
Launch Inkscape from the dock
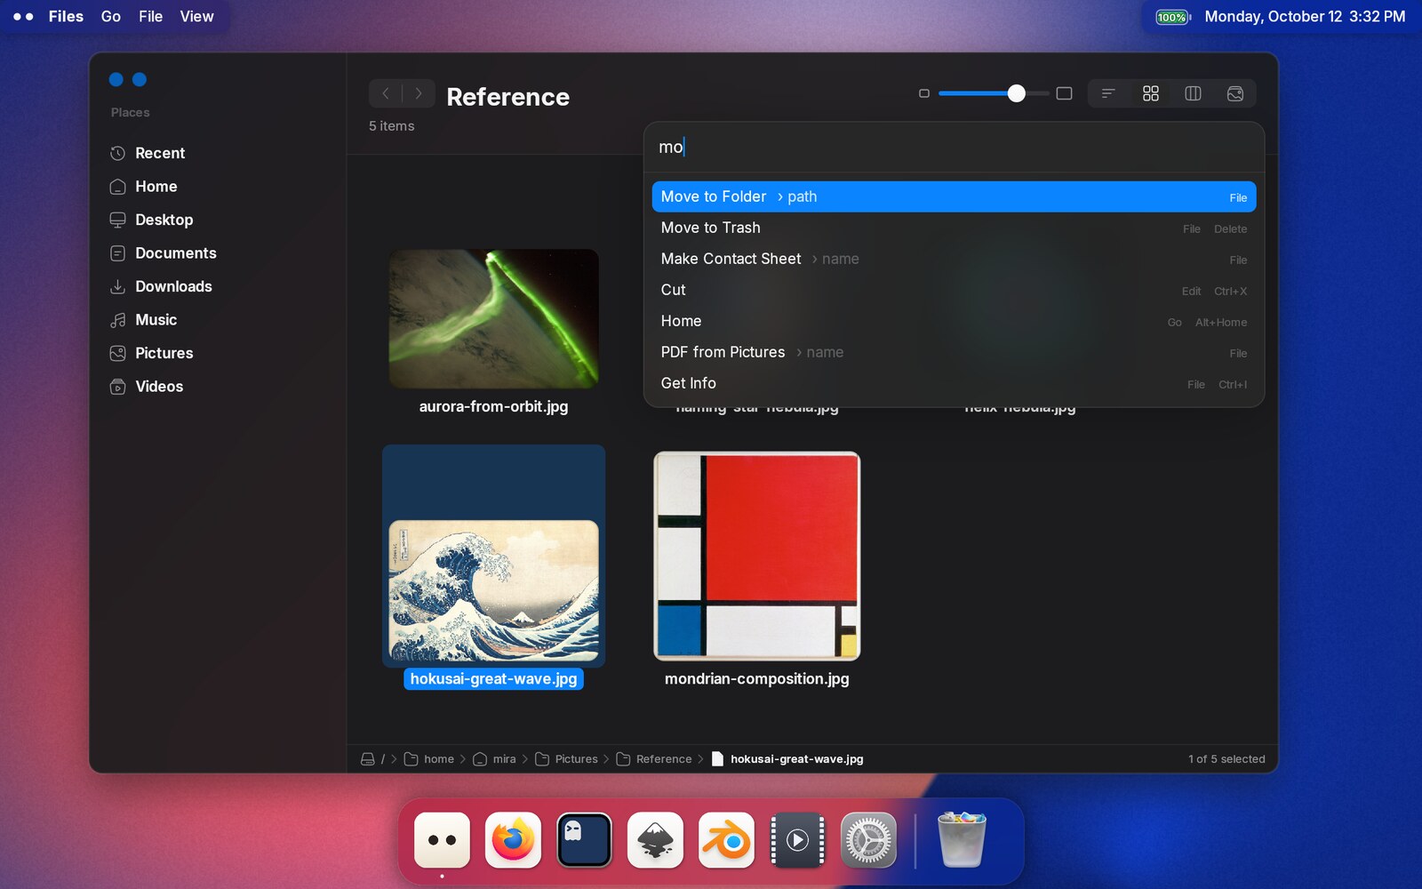click(x=655, y=840)
